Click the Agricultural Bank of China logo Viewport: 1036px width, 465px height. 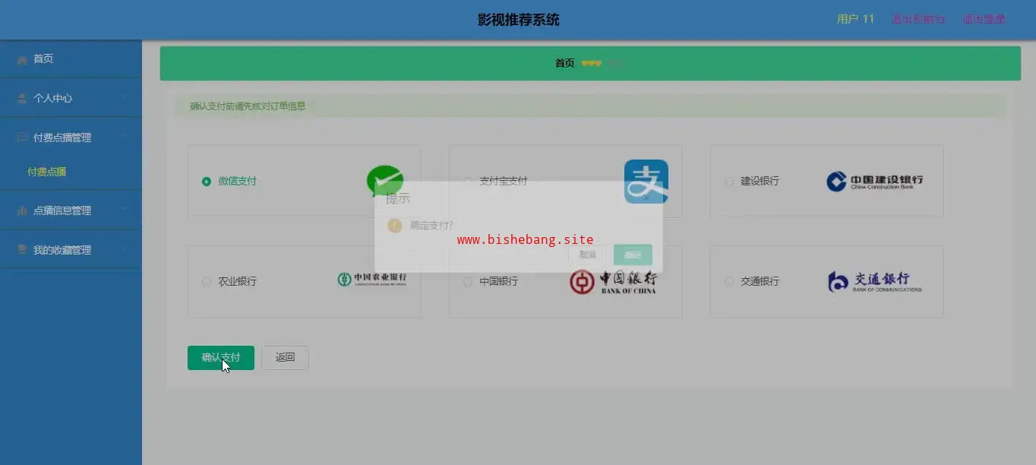pos(372,280)
